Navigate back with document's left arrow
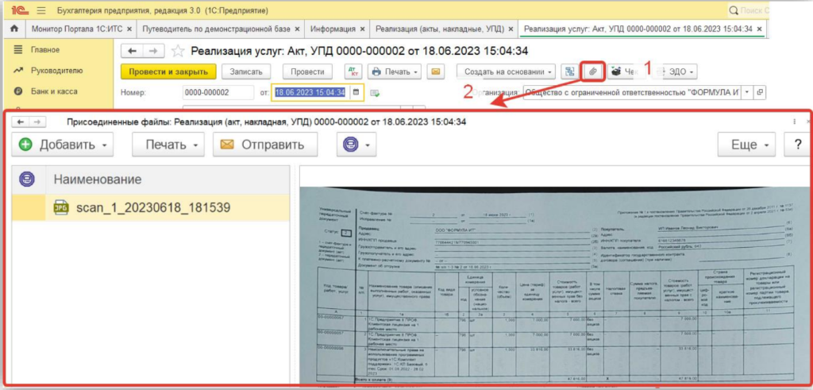The width and height of the screenshot is (813, 390). (x=132, y=51)
